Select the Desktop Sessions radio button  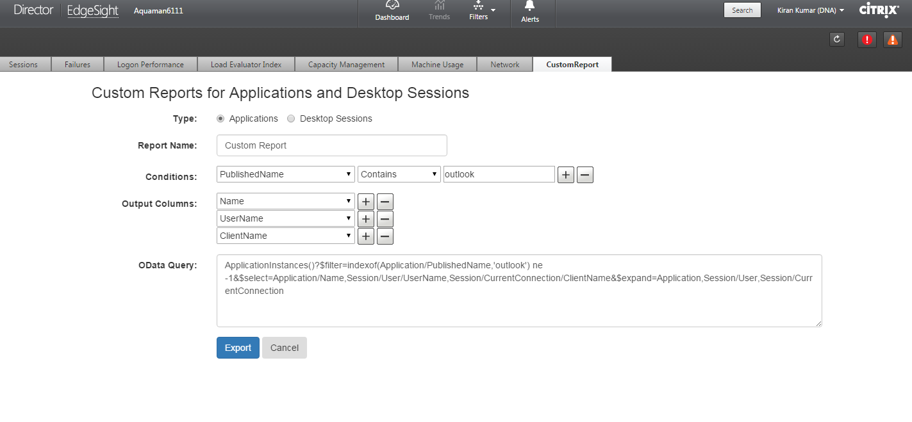(x=291, y=118)
